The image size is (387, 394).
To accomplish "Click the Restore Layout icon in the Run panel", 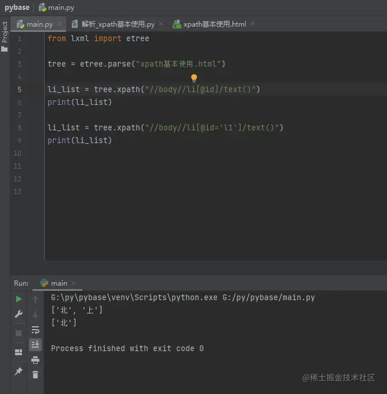I will [19, 352].
